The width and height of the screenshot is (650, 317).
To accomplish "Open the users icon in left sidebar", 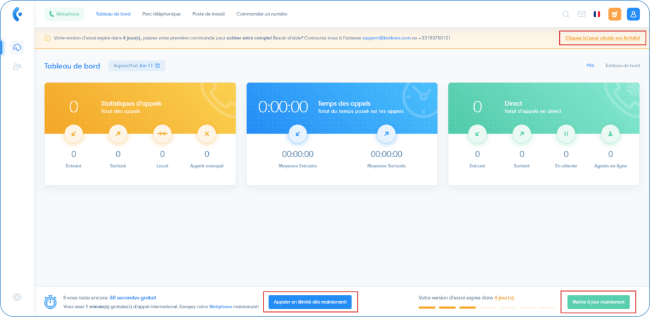I will 17,66.
